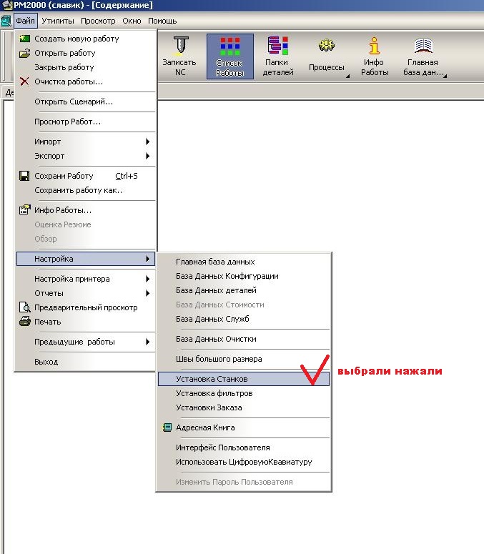The width and height of the screenshot is (484, 554).
Task: Click the application icon left of Файл
Action: [x=6, y=21]
